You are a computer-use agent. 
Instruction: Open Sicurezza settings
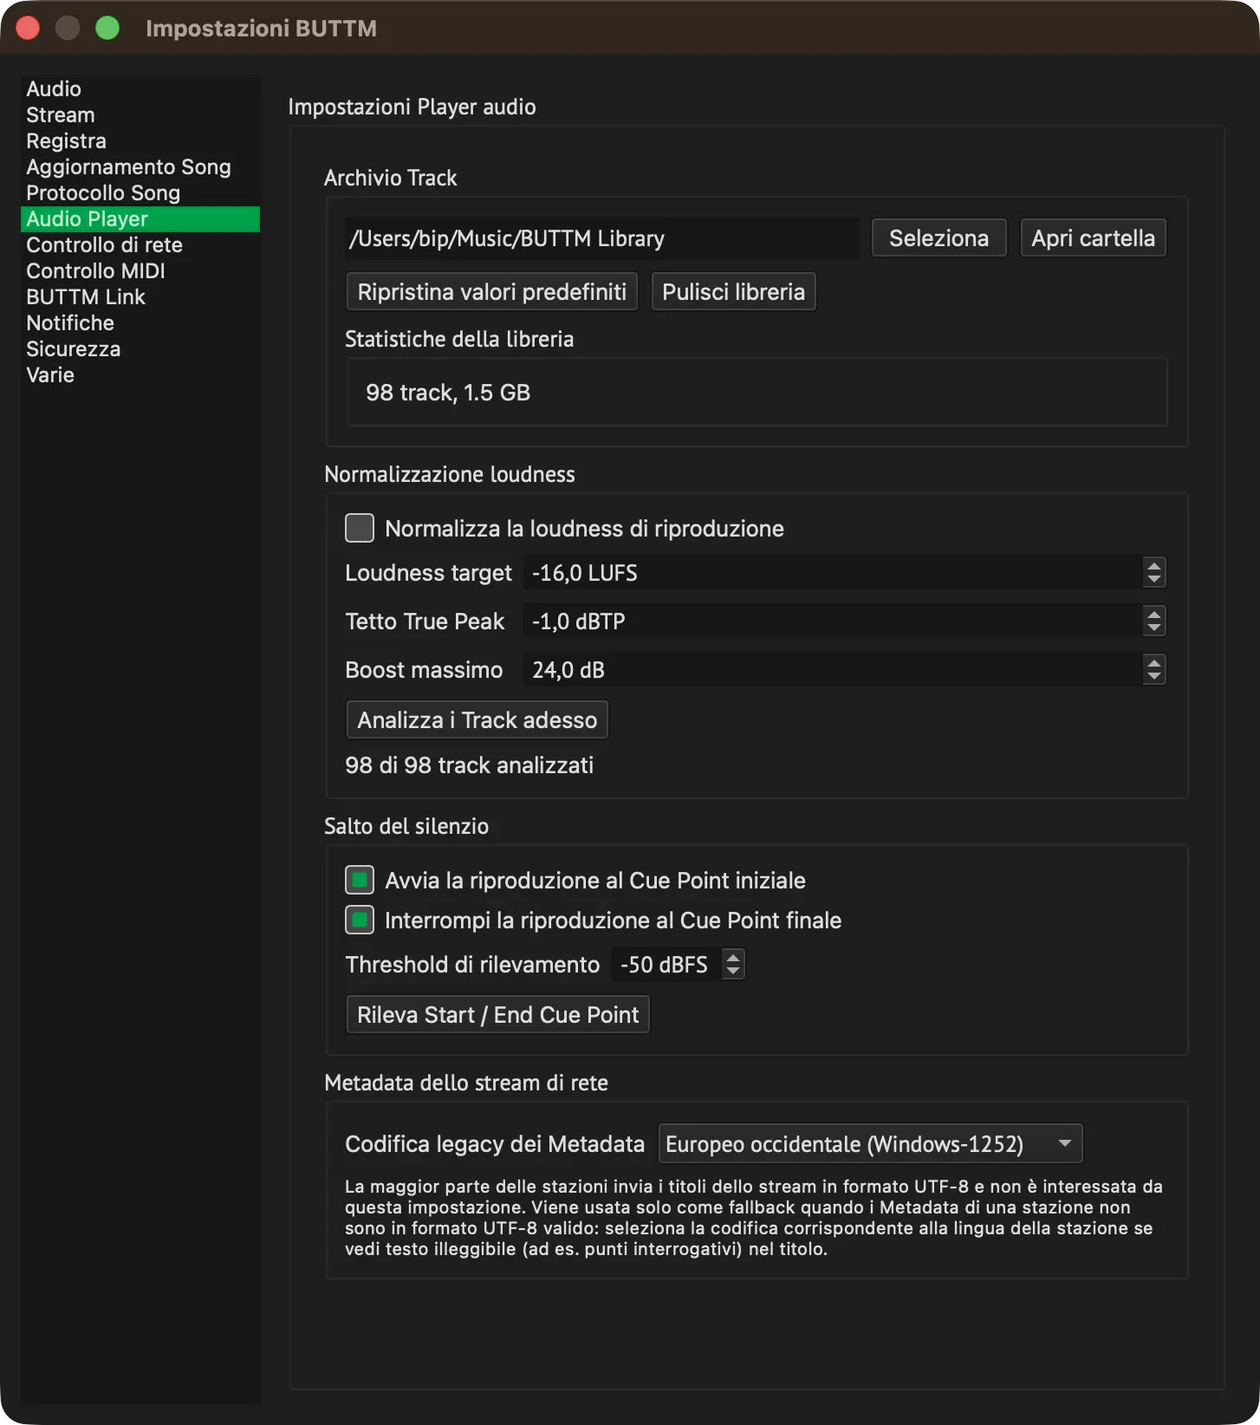140,349
